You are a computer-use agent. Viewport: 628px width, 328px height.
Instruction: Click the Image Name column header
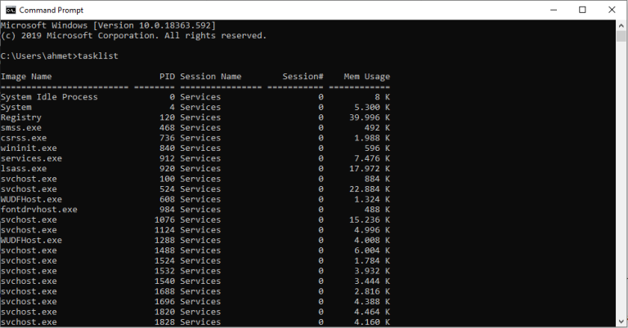(26, 77)
